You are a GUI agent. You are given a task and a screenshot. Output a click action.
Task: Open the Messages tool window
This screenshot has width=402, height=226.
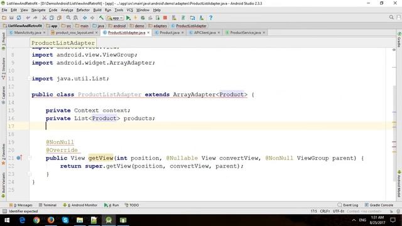point(21,205)
